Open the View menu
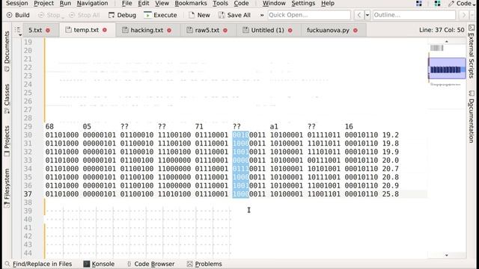The image size is (479, 269). tap(162, 3)
